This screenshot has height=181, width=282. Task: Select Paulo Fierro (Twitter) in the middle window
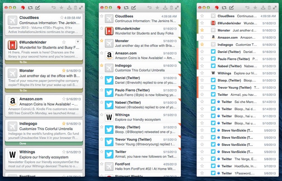pos(140,92)
